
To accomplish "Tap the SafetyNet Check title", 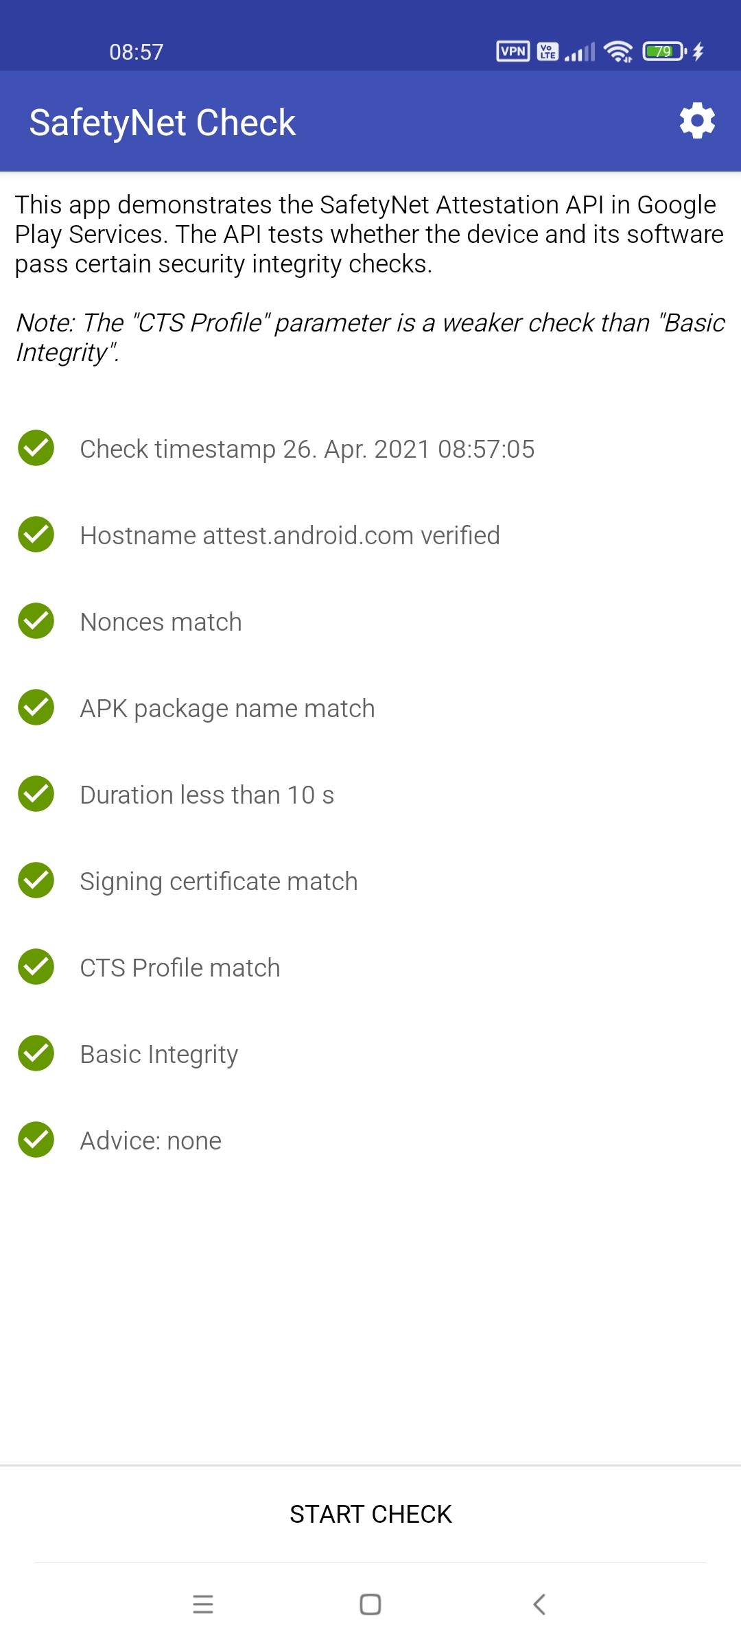I will click(163, 123).
